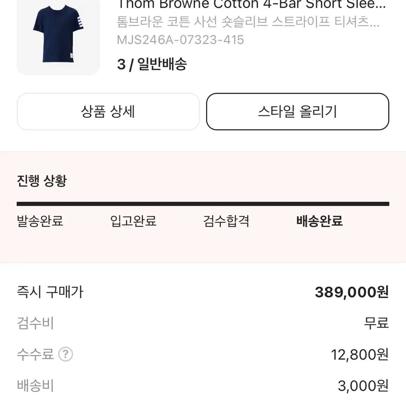Open the navy Thom Browne t-shirt thumbnail
This screenshot has height=406, width=406.
tap(58, 36)
